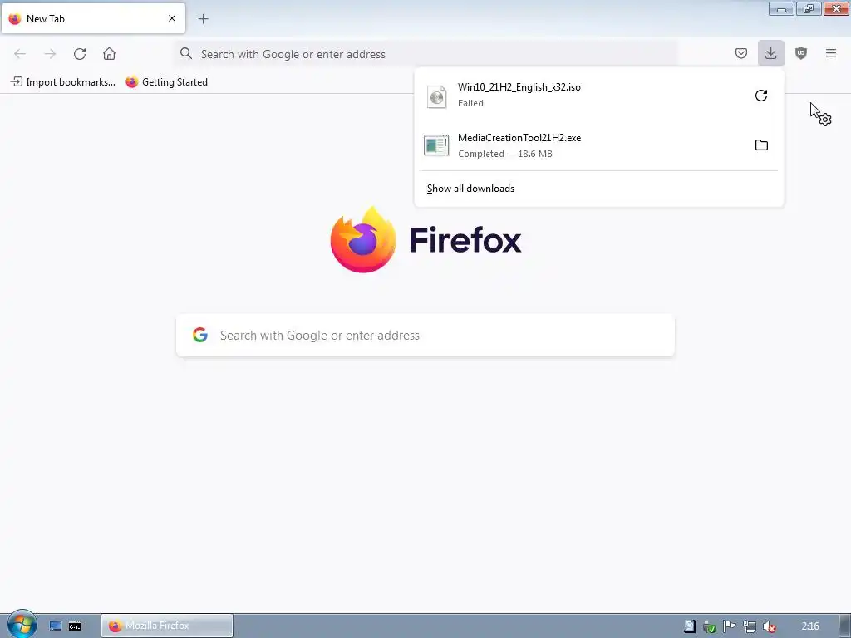
Task: Toggle the Downloads toolbar button
Action: (x=770, y=53)
